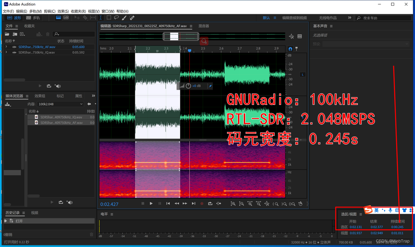This screenshot has height=247, width=415.
Task: Select the Paintbrush Selection tool
Action: tap(124, 17)
